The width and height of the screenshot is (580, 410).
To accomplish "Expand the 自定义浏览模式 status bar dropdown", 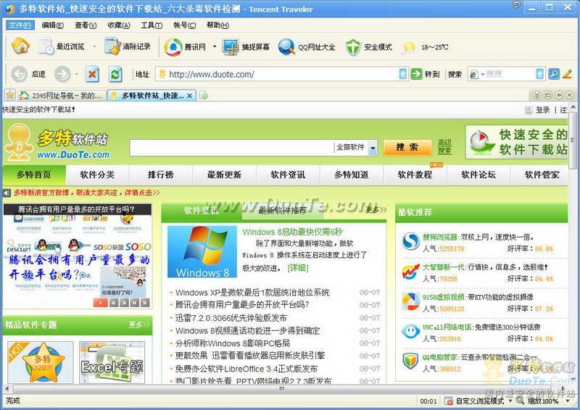I will [x=510, y=401].
